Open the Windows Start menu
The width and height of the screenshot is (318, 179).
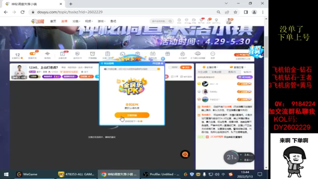pyautogui.click(x=6, y=174)
